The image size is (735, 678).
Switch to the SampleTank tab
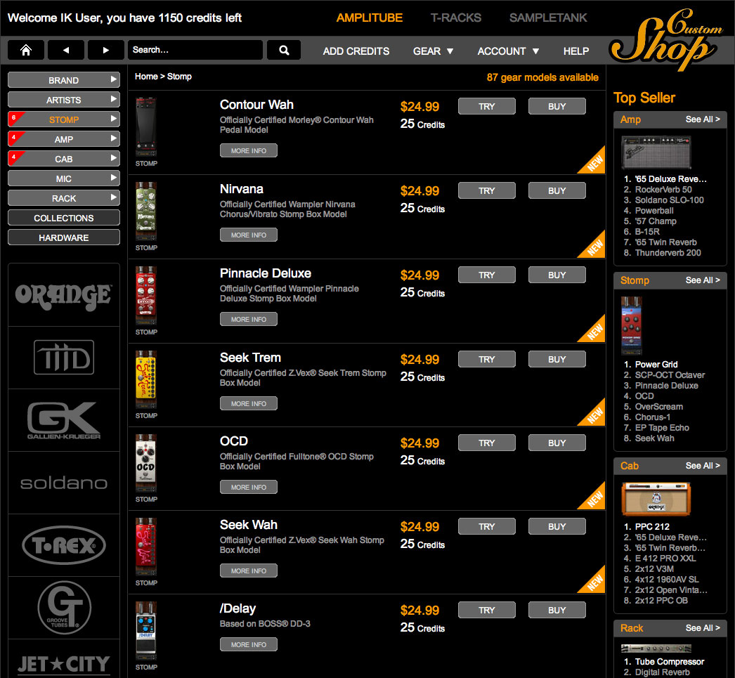pos(548,18)
